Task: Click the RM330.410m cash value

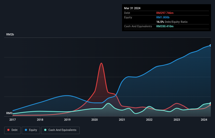Action: tap(165, 26)
